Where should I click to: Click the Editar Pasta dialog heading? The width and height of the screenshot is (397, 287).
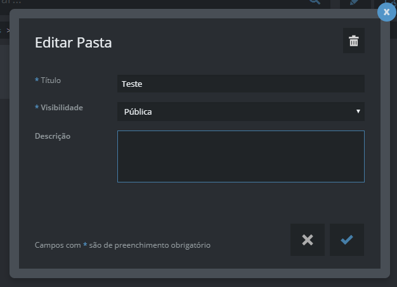(73, 43)
